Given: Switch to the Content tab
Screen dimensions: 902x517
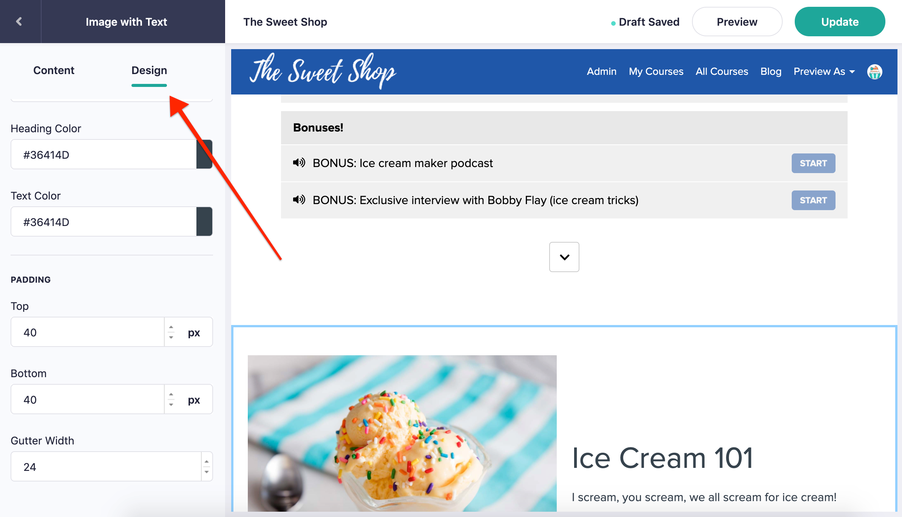Looking at the screenshot, I should coord(54,70).
